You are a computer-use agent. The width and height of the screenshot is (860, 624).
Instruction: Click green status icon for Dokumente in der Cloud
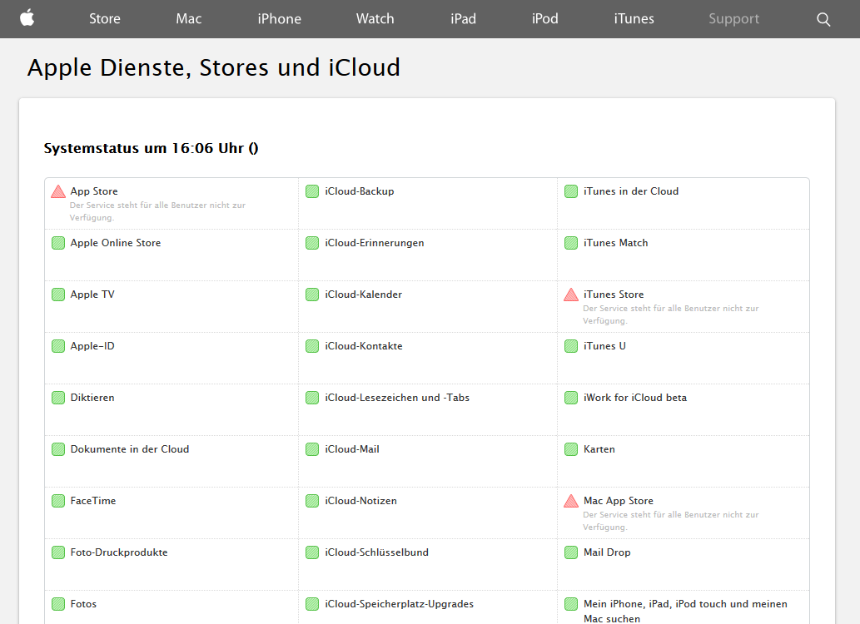point(58,449)
